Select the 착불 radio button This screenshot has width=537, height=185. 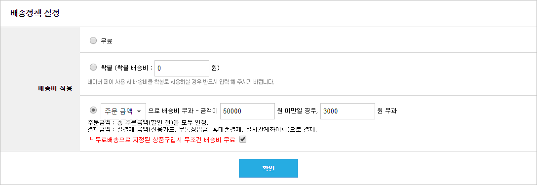[93, 68]
